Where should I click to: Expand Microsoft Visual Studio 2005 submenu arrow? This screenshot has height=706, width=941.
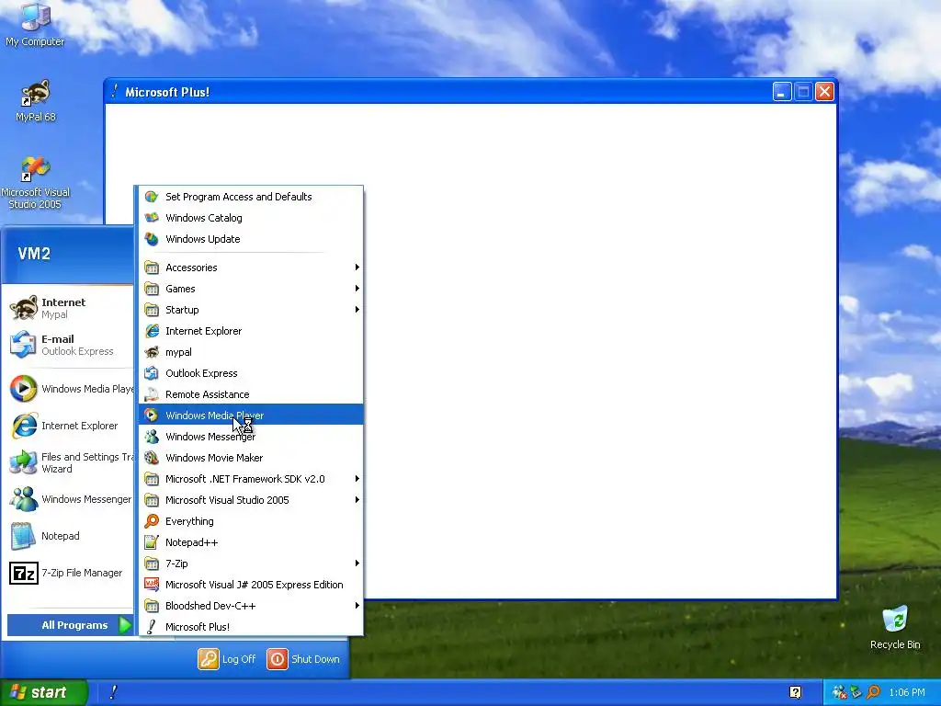357,499
